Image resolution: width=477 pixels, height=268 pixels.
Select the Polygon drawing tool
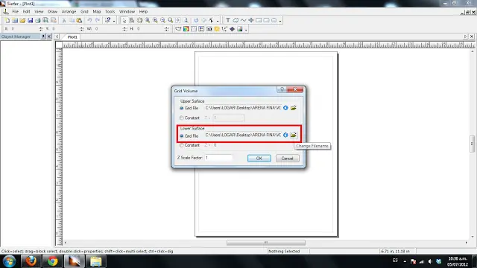click(236, 20)
